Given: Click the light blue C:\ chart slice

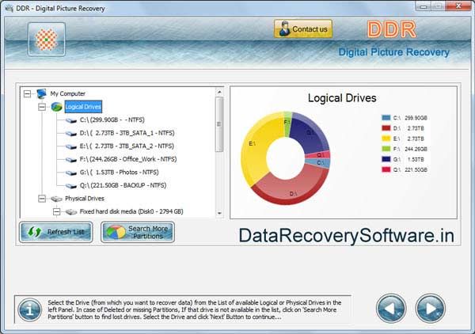Looking at the screenshot, I should (x=318, y=163).
